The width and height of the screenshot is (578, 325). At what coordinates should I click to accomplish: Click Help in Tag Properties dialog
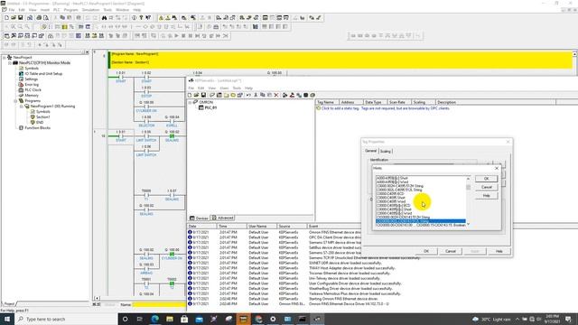pyautogui.click(x=499, y=251)
